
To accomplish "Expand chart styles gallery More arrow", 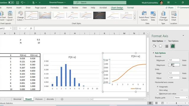I will (135, 18).
